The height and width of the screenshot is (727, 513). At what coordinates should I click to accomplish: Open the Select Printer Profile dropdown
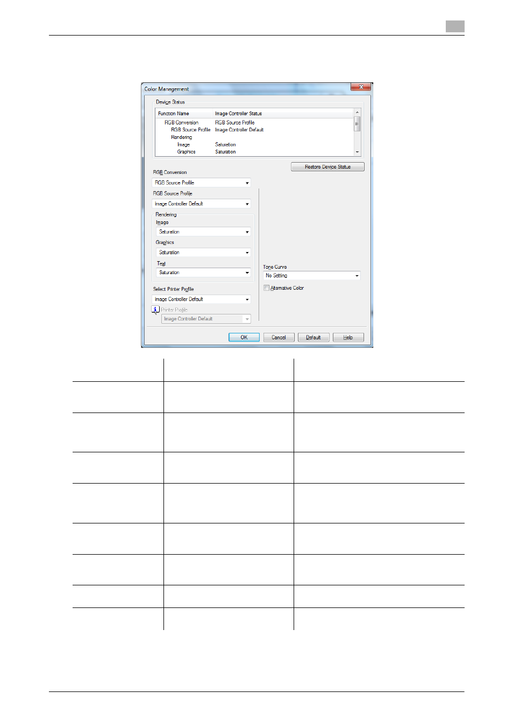click(201, 299)
